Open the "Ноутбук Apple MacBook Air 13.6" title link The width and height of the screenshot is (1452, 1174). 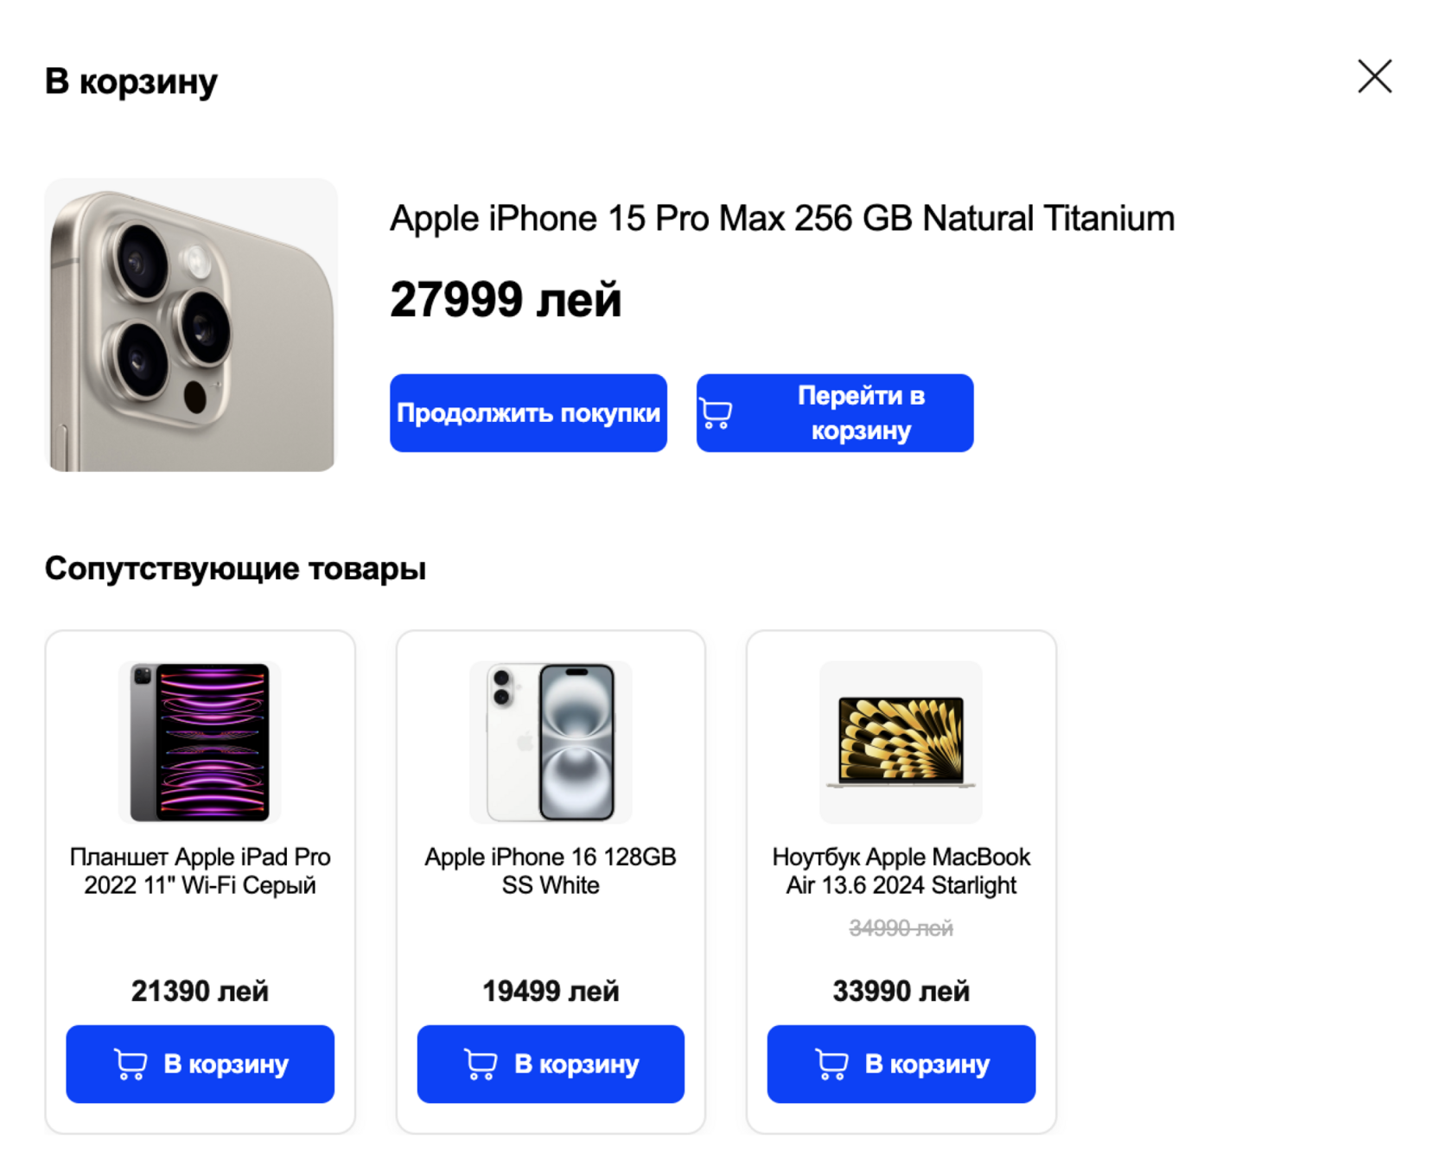(901, 871)
